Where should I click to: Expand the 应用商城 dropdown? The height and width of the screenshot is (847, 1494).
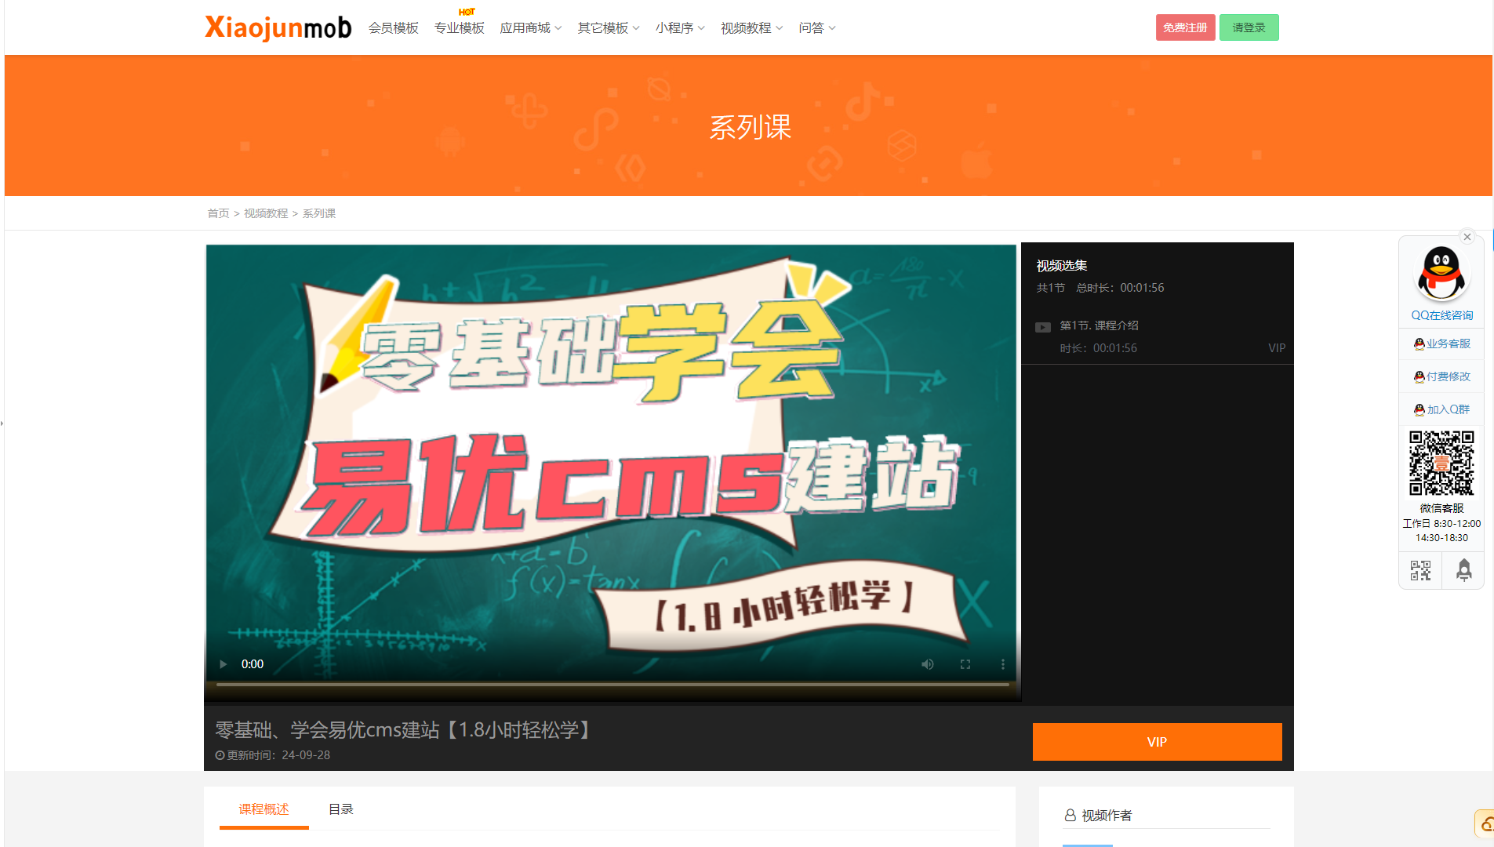pyautogui.click(x=531, y=28)
